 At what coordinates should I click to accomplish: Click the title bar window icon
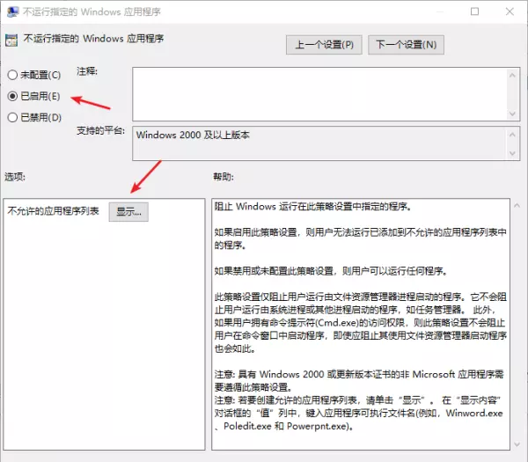coord(13,11)
